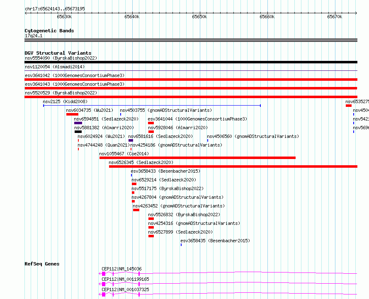
Task: Click the 65650k ruler tick label
Action: [199, 17]
